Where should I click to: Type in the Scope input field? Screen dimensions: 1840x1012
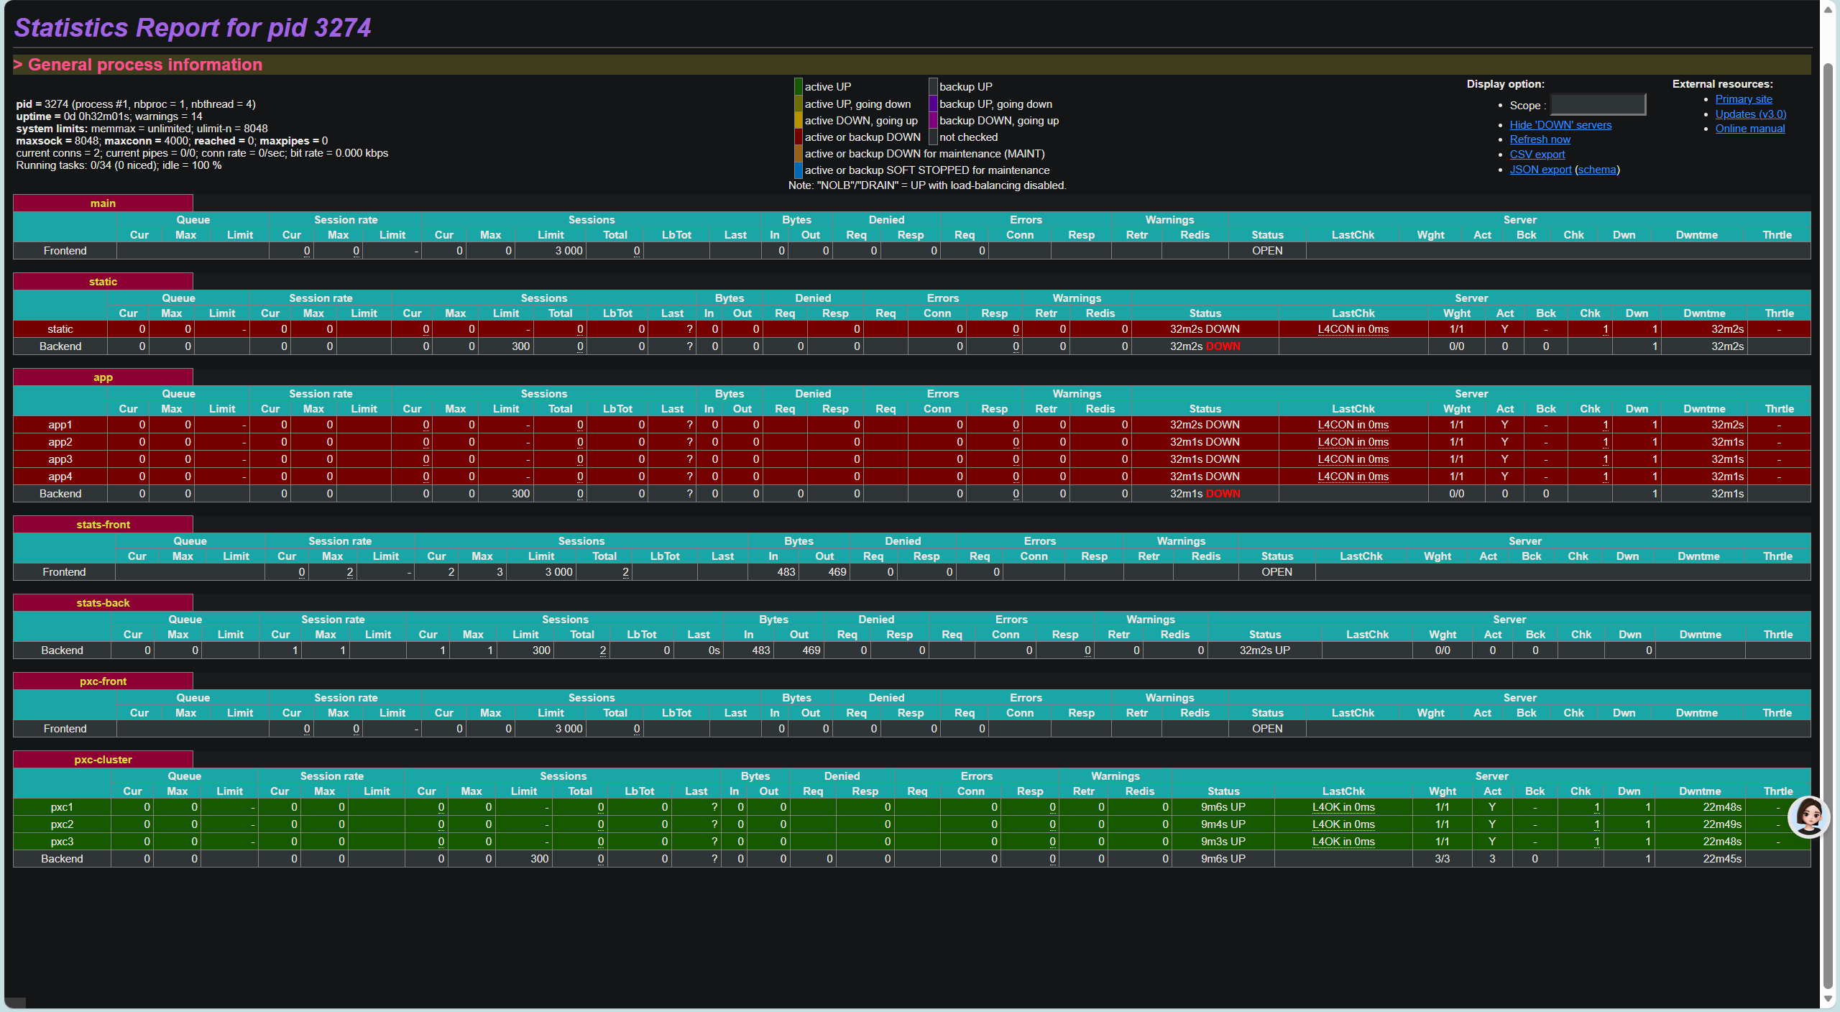[x=1597, y=105]
